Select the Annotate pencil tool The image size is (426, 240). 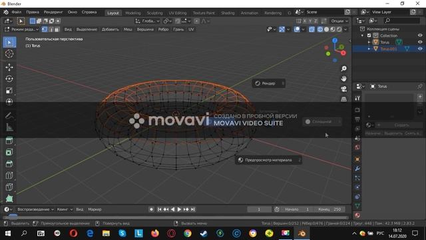pyautogui.click(x=9, y=115)
